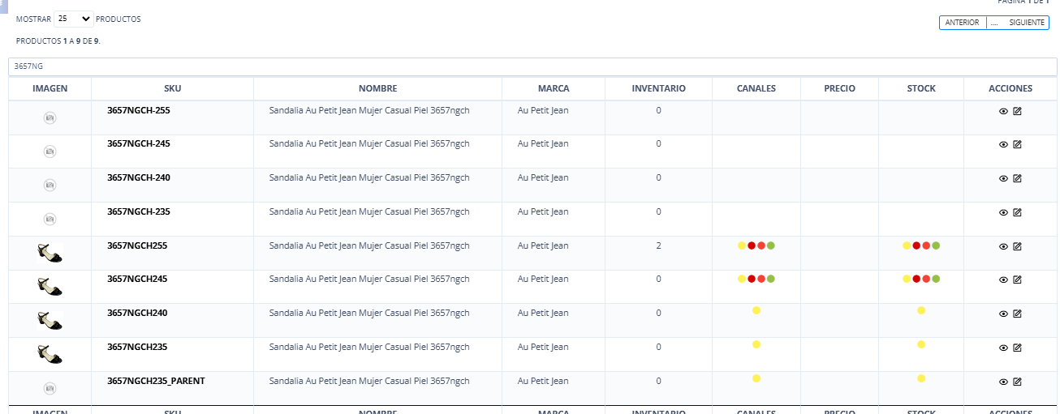View details of product 3657NGCH245
The image size is (1060, 414).
pyautogui.click(x=1003, y=280)
